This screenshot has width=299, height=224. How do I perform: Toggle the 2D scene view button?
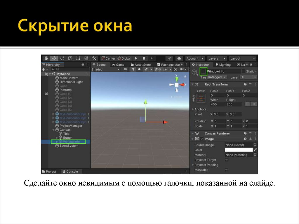125,69
